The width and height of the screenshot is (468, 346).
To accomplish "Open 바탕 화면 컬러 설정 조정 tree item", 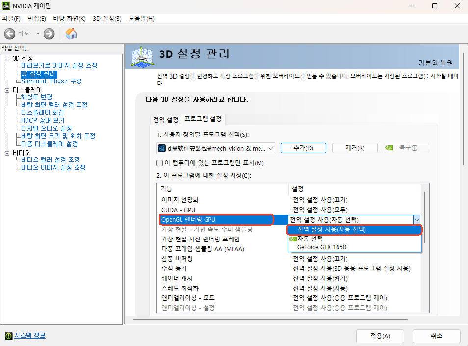I will click(x=54, y=105).
